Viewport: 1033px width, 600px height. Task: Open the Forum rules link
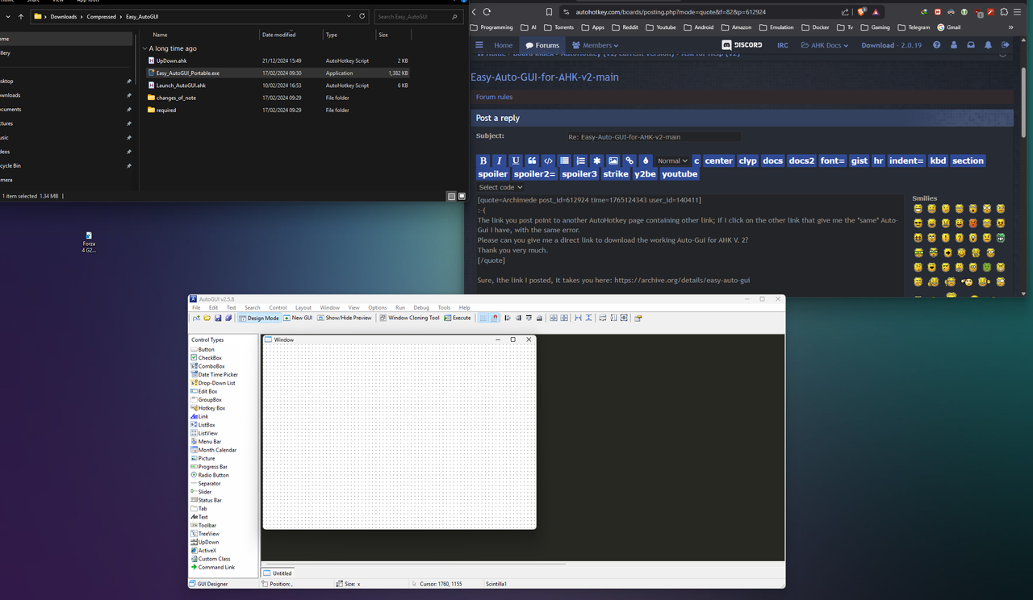[494, 97]
